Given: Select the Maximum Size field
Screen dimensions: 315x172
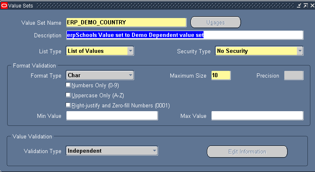Looking at the screenshot, I should tap(221, 76).
